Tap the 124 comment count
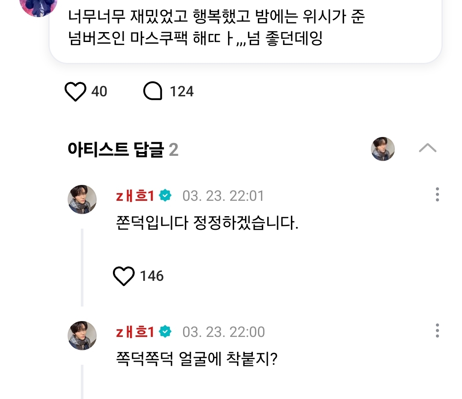Viewport: 462px width, 399px height. (x=182, y=92)
